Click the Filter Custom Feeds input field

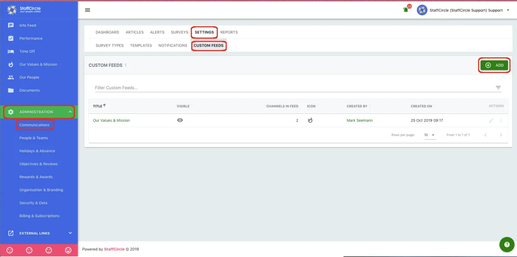(293, 88)
